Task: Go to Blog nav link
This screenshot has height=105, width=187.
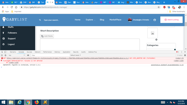Action: [x=102, y=20]
